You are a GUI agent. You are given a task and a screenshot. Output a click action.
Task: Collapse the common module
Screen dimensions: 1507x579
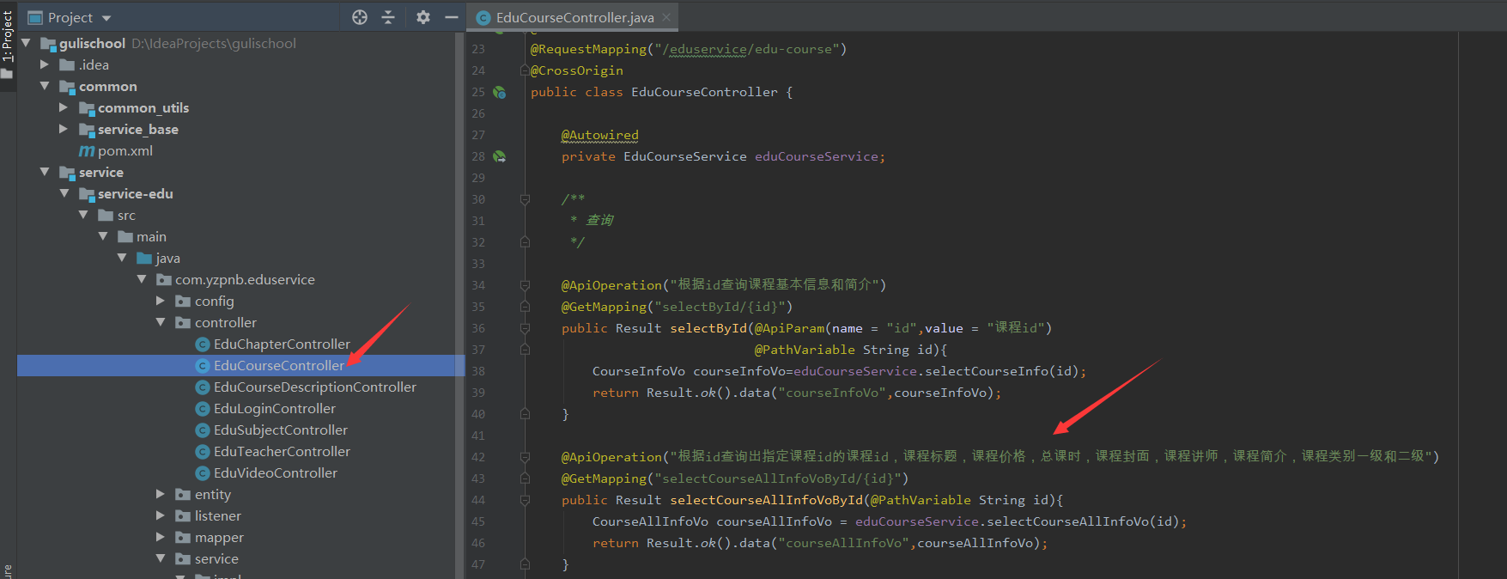coord(45,86)
